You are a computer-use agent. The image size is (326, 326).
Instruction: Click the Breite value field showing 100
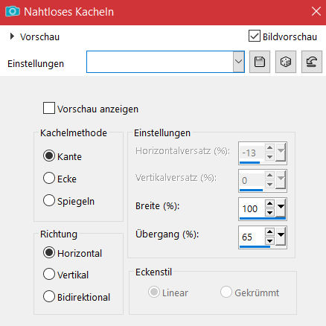[252, 208]
